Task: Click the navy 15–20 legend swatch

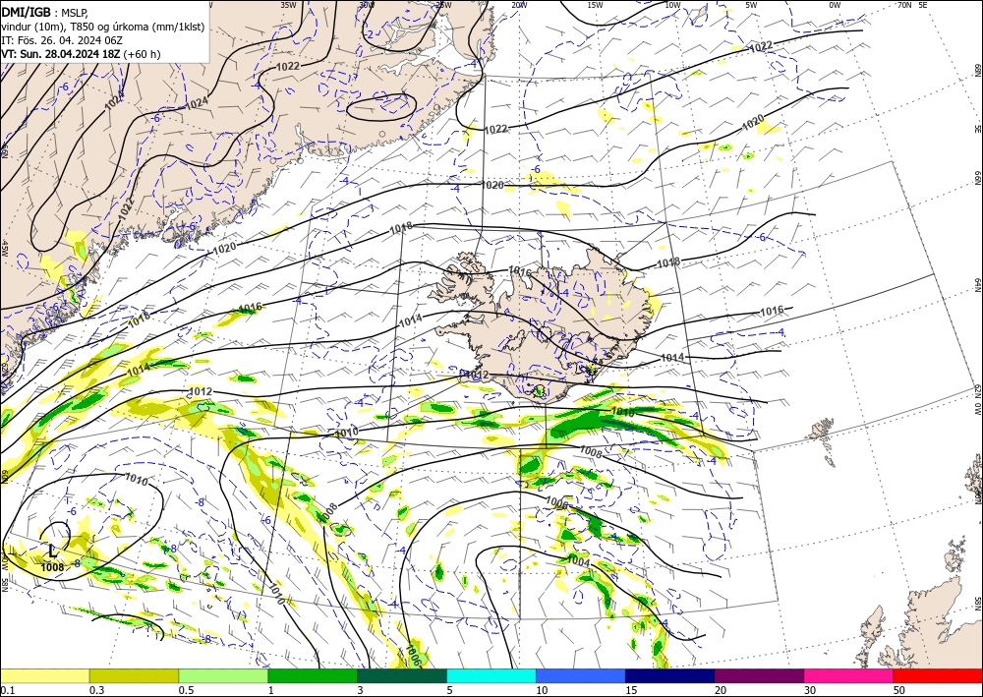Action: tap(670, 675)
